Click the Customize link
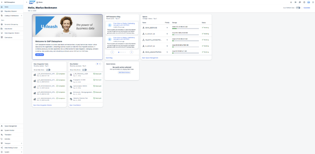Image resolution: width=315 pixels, height=154 pixels. (307, 8)
